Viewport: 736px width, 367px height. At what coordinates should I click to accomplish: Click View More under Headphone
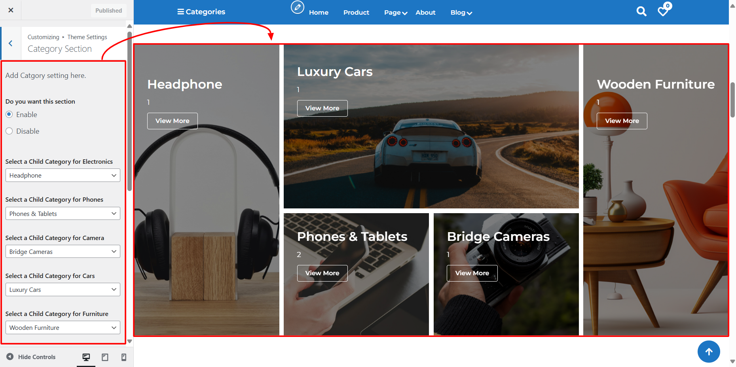tap(173, 121)
